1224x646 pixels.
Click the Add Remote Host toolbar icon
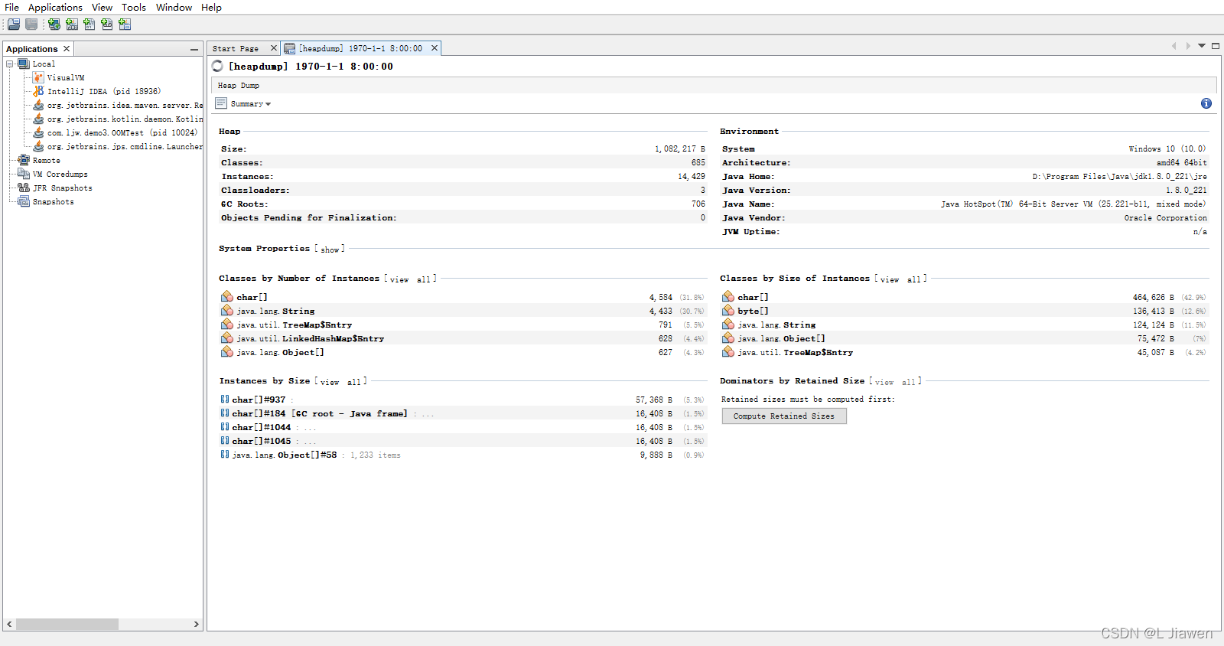click(54, 24)
